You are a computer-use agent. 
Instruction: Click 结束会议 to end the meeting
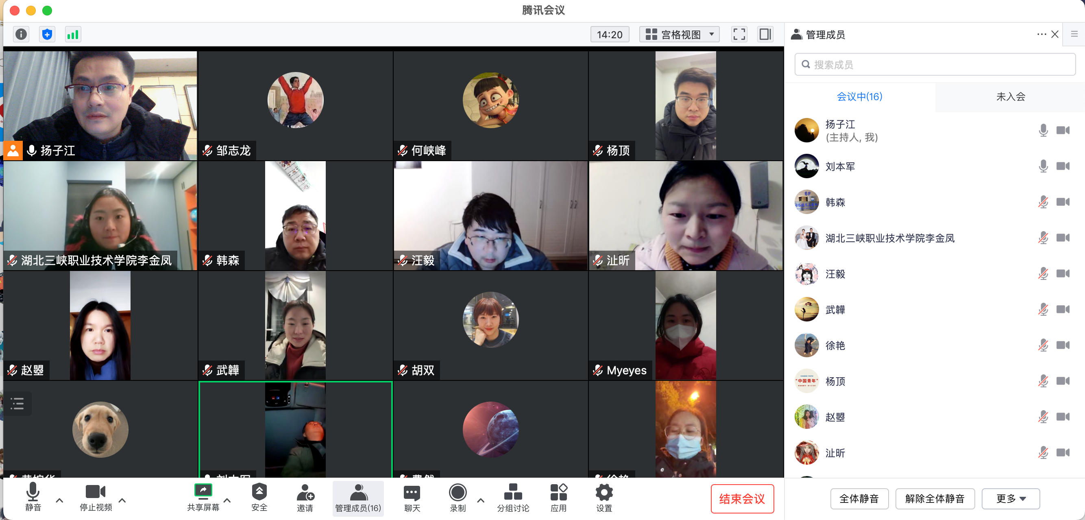pos(742,499)
